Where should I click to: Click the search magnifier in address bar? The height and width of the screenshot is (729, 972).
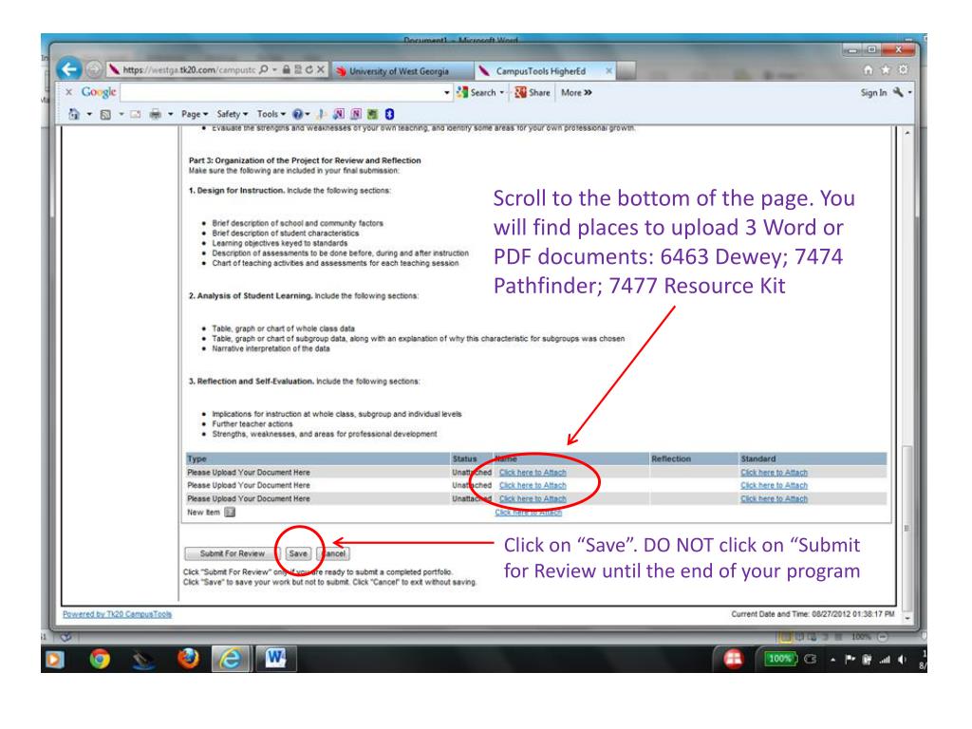[x=264, y=70]
